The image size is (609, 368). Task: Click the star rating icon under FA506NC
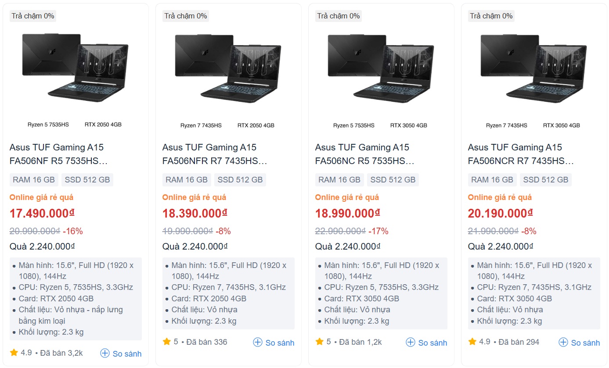319,342
